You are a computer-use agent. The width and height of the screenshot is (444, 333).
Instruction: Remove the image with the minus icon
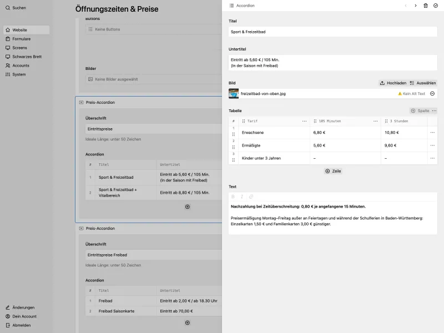coord(433,93)
